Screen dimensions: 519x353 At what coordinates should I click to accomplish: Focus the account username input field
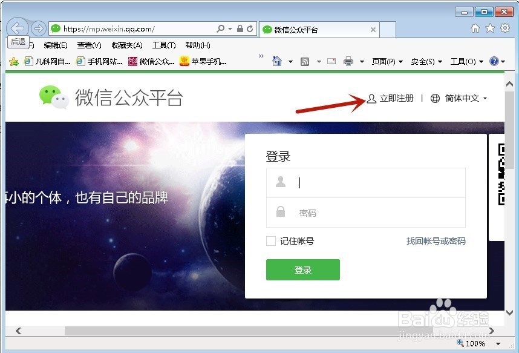point(366,183)
